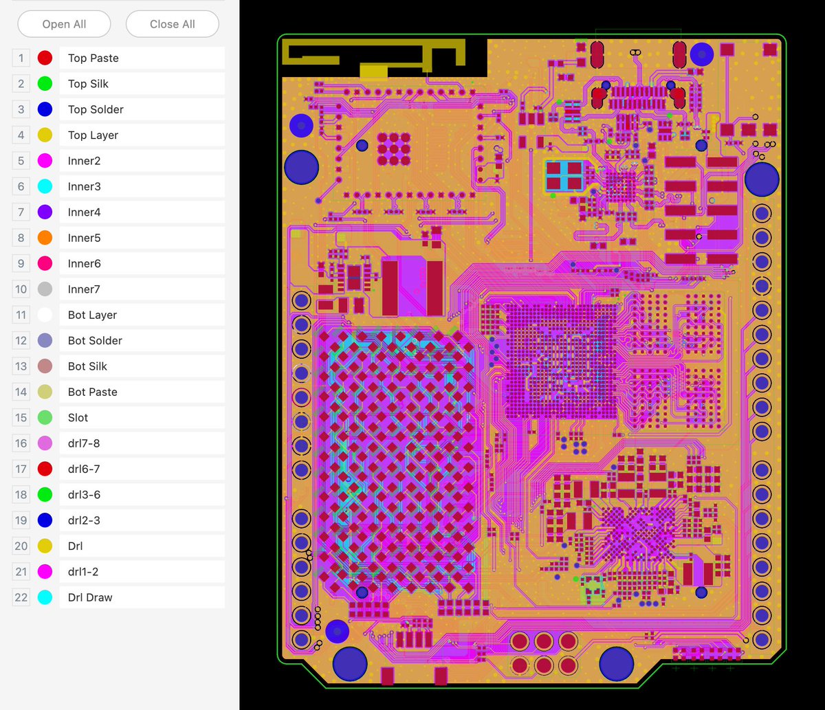Click the pink Inner6 color swatch
The image size is (825, 710).
(x=45, y=263)
